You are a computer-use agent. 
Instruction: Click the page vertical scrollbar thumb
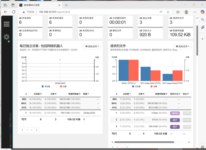click(197, 40)
